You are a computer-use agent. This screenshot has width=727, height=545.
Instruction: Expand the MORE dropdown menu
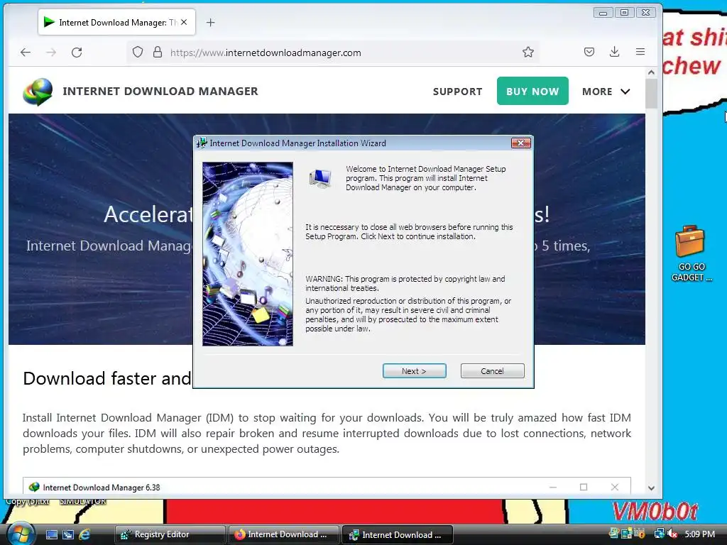[606, 92]
